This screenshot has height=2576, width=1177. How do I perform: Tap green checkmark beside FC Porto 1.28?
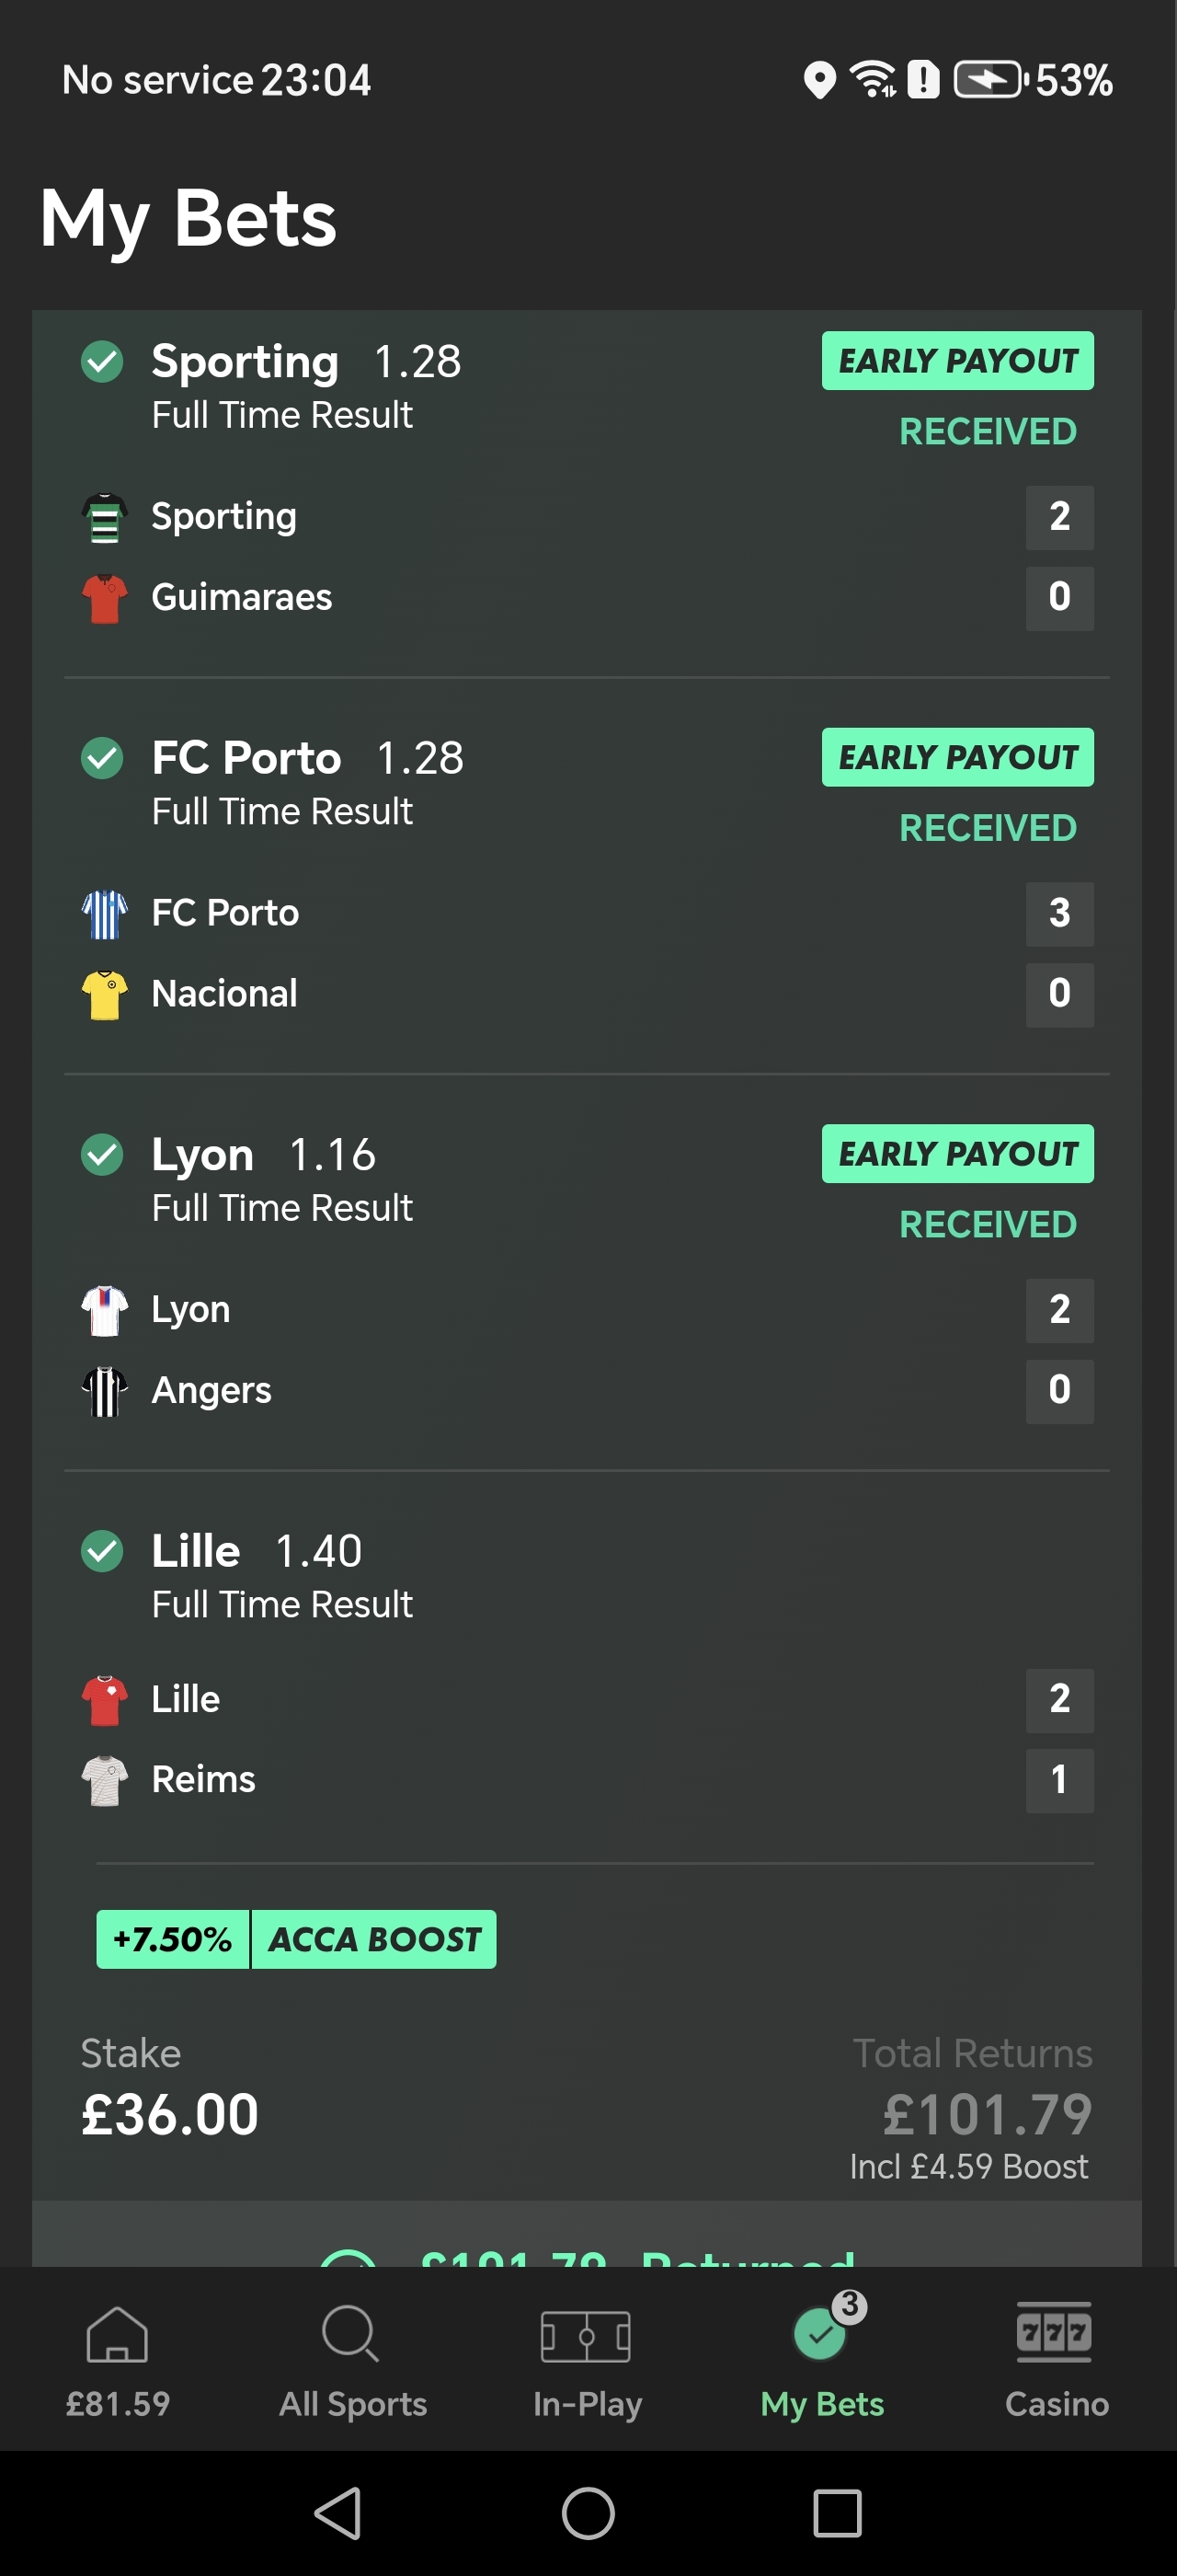tap(102, 758)
